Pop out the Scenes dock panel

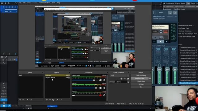pyautogui.click(x=43, y=72)
